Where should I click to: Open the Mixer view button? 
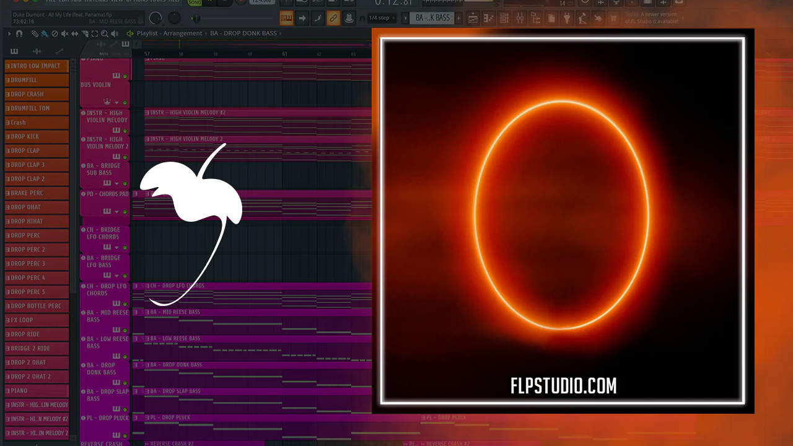(519, 18)
